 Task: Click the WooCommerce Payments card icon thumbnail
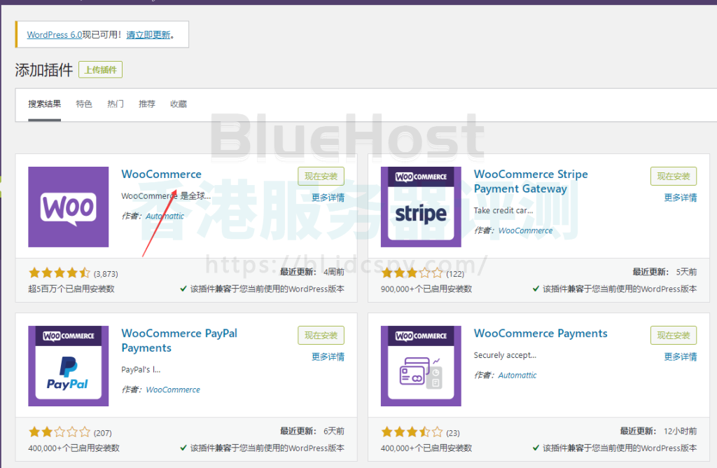421,366
